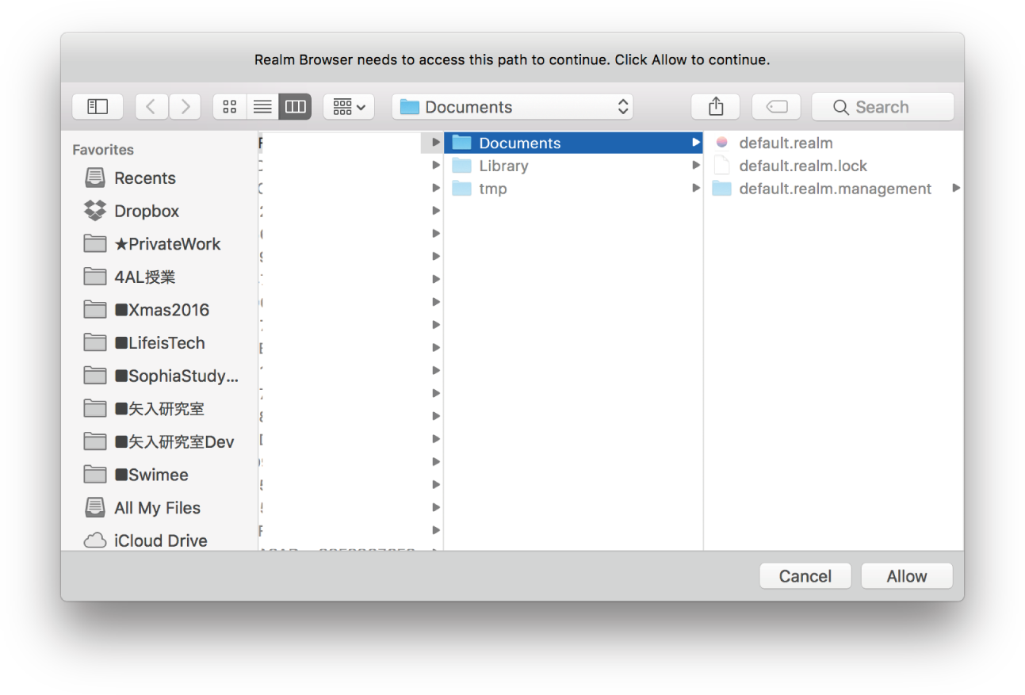Click the iCloud Drive cloud icon

point(95,540)
